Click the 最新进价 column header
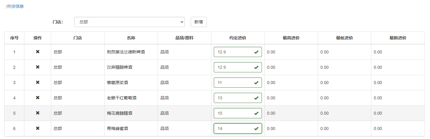The image size is (430, 139). pos(398,38)
